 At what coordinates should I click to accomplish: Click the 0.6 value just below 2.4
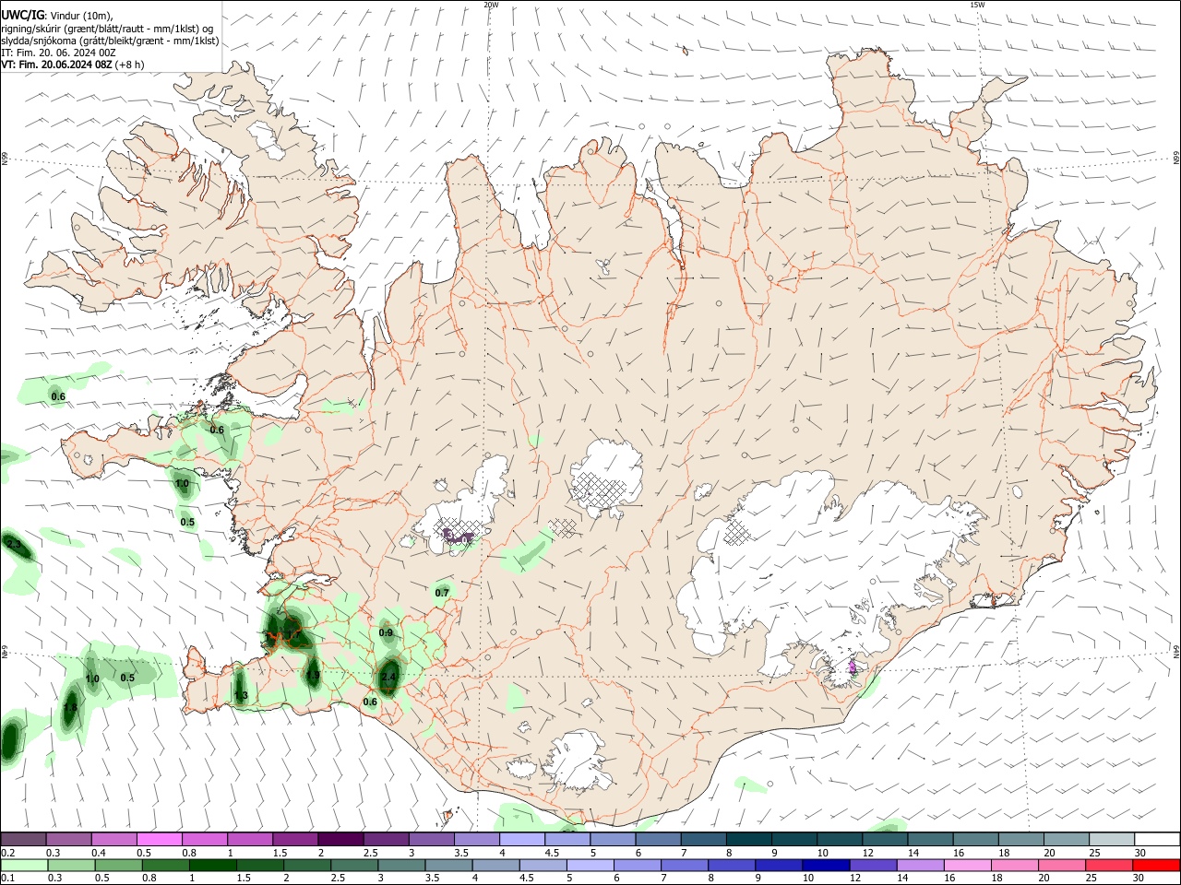(370, 702)
